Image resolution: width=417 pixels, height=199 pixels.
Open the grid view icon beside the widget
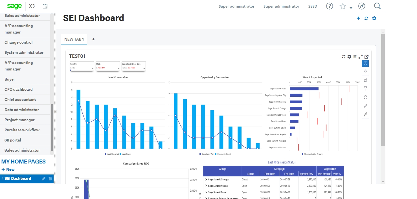(365, 71)
